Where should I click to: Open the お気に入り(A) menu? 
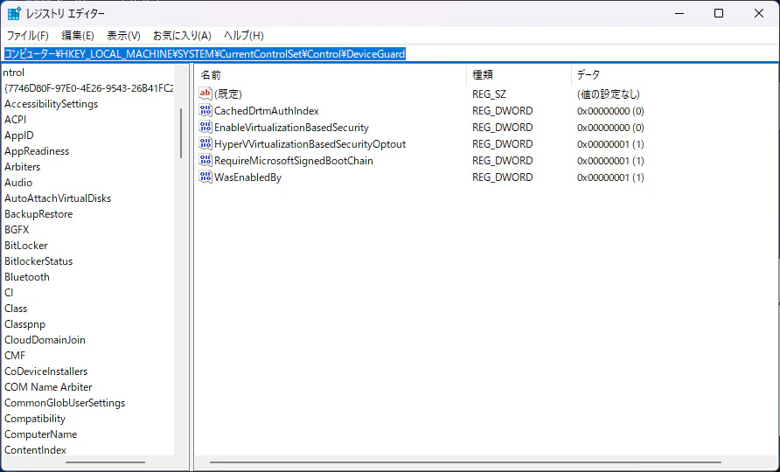pyautogui.click(x=182, y=36)
